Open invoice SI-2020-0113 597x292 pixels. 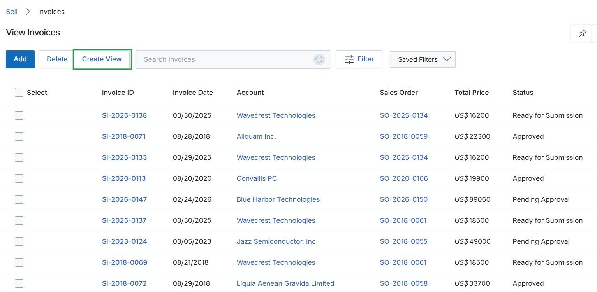point(124,178)
